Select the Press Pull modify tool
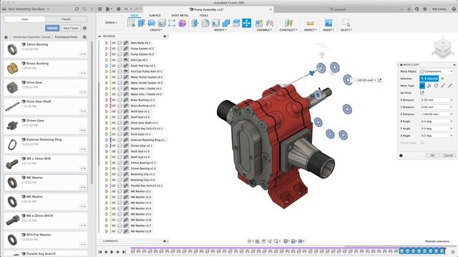Viewport: 458px width, 257px height. pos(195,23)
